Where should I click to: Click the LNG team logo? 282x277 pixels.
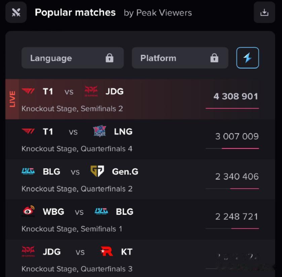[x=99, y=131]
